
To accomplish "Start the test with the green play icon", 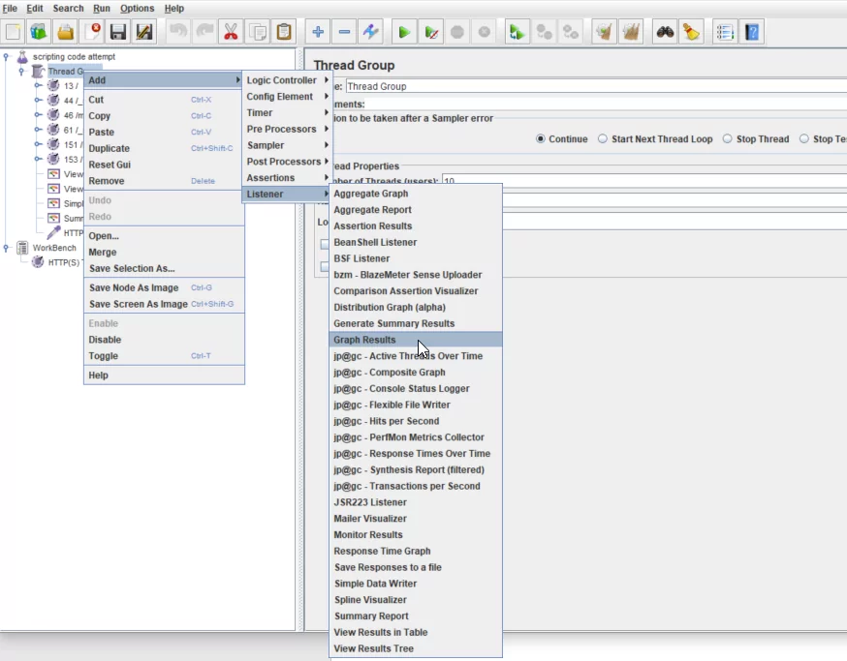I will point(403,32).
